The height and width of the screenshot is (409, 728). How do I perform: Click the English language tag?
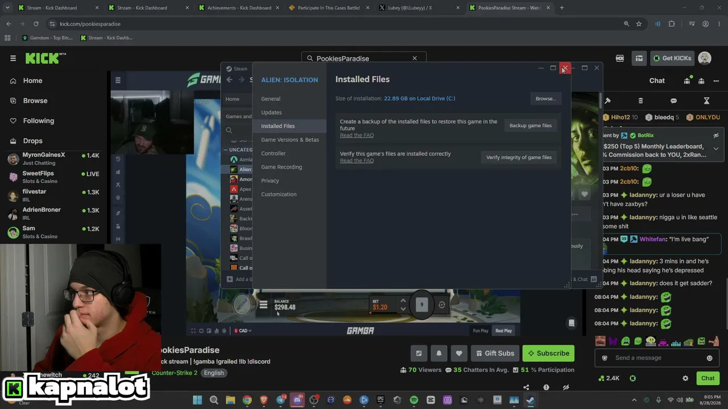(x=214, y=373)
